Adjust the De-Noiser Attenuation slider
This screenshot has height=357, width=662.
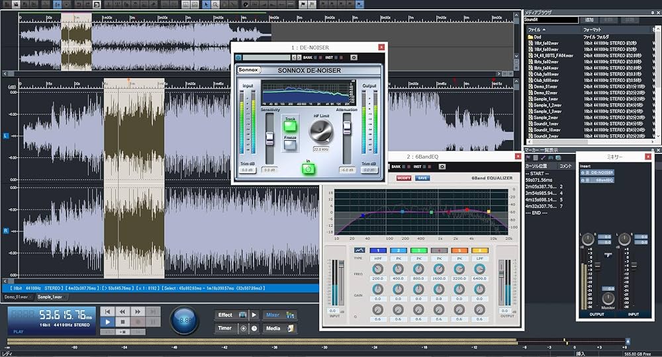(347, 126)
